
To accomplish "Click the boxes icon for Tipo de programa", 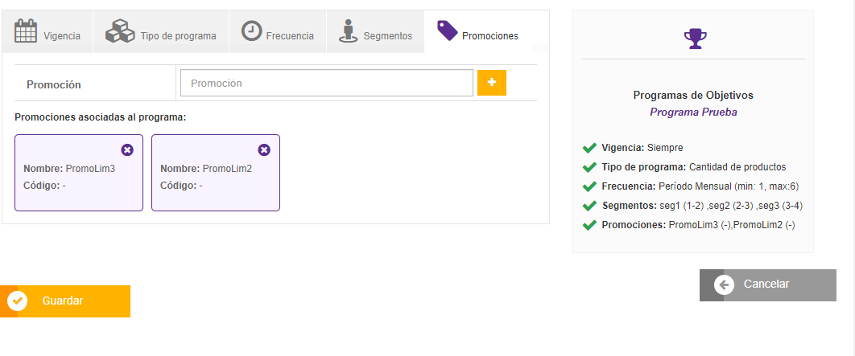I will tap(120, 32).
